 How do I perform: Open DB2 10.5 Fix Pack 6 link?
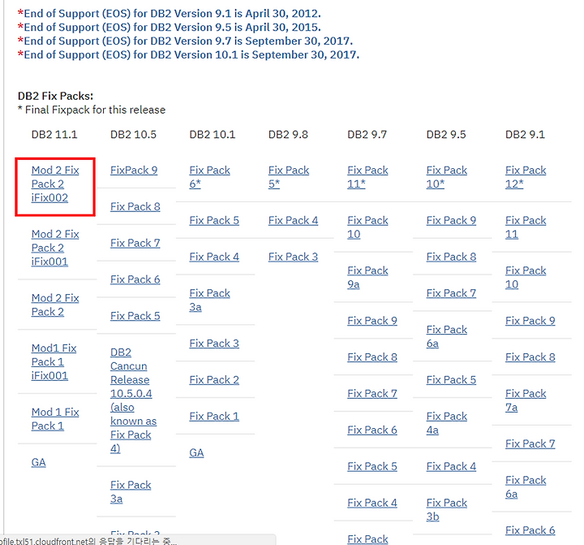135,279
